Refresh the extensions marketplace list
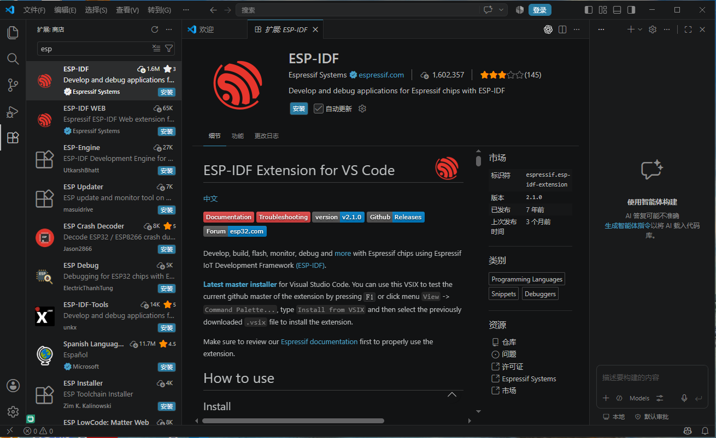716x438 pixels. [x=155, y=29]
